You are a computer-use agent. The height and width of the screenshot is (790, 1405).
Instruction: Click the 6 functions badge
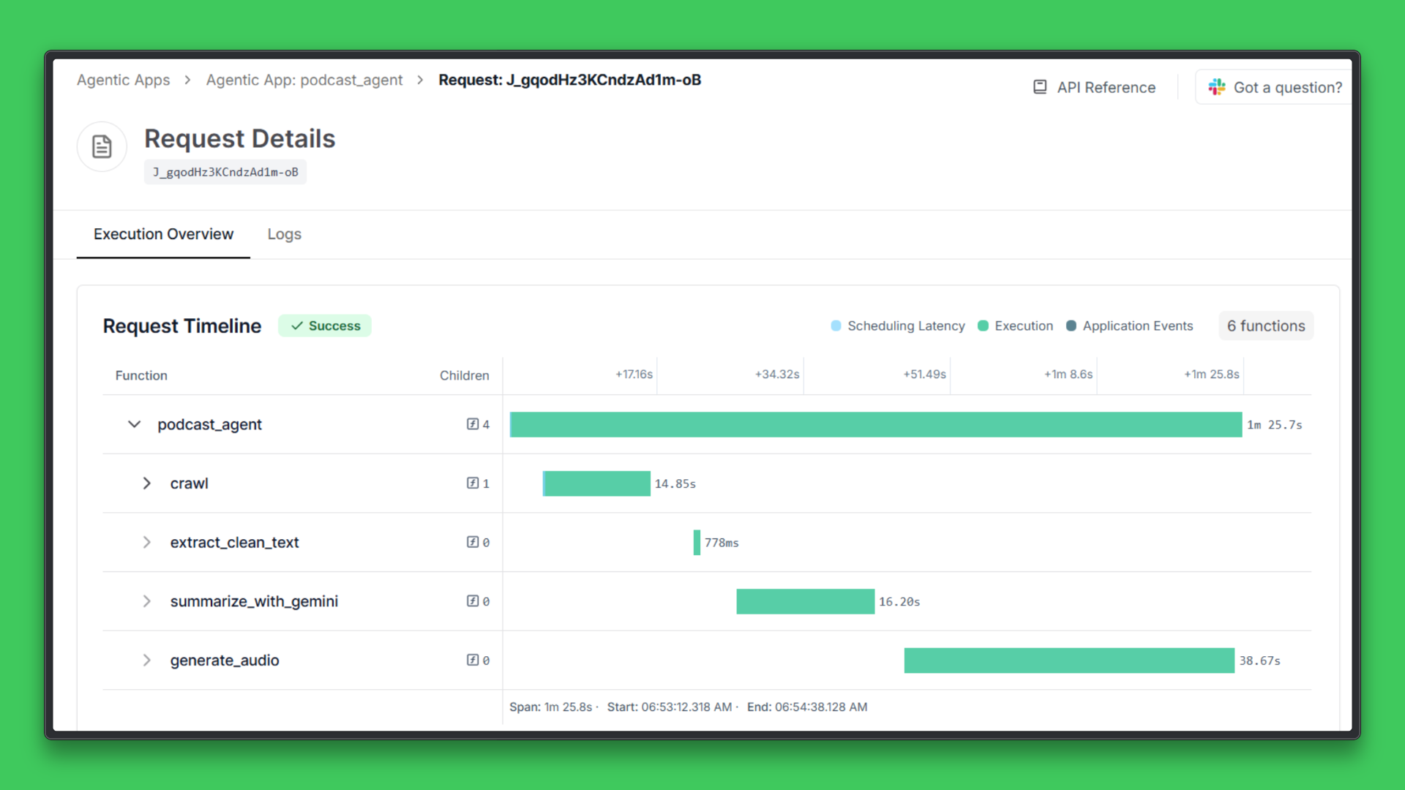pos(1265,326)
